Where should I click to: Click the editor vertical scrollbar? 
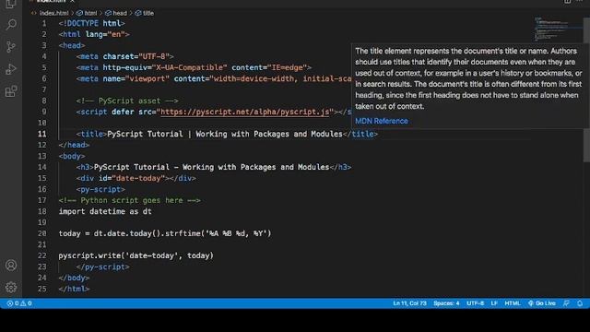[586, 90]
